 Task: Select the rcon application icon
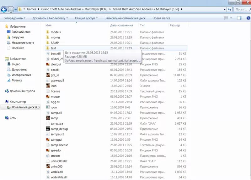point(48,107)
